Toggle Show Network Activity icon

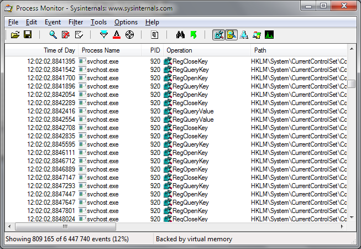[244, 35]
